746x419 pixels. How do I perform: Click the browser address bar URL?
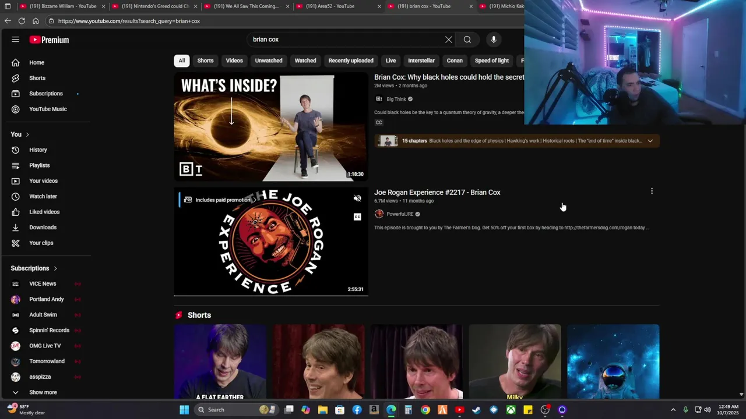tap(129, 21)
